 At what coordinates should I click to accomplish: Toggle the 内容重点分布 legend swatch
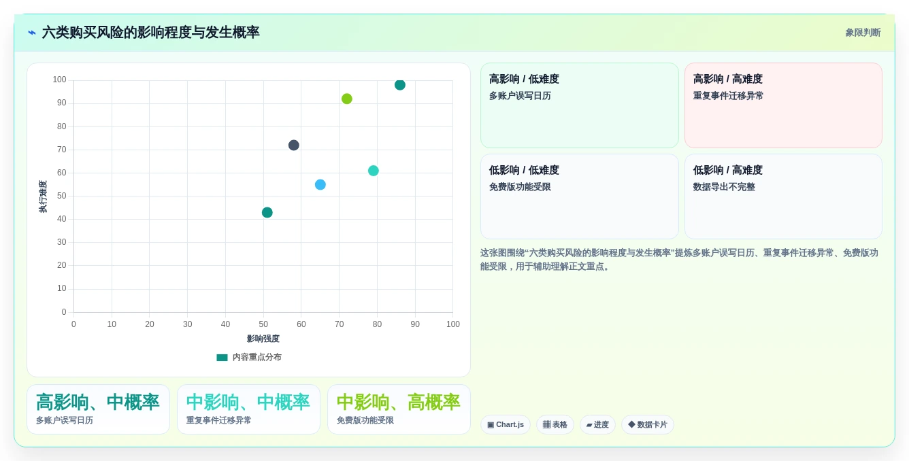click(222, 358)
